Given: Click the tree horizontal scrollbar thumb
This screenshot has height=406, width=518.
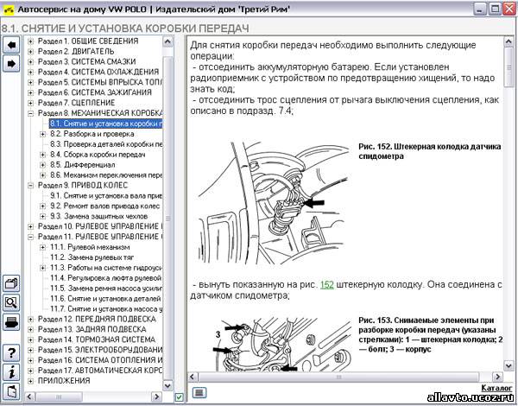Looking at the screenshot, I should [59, 396].
